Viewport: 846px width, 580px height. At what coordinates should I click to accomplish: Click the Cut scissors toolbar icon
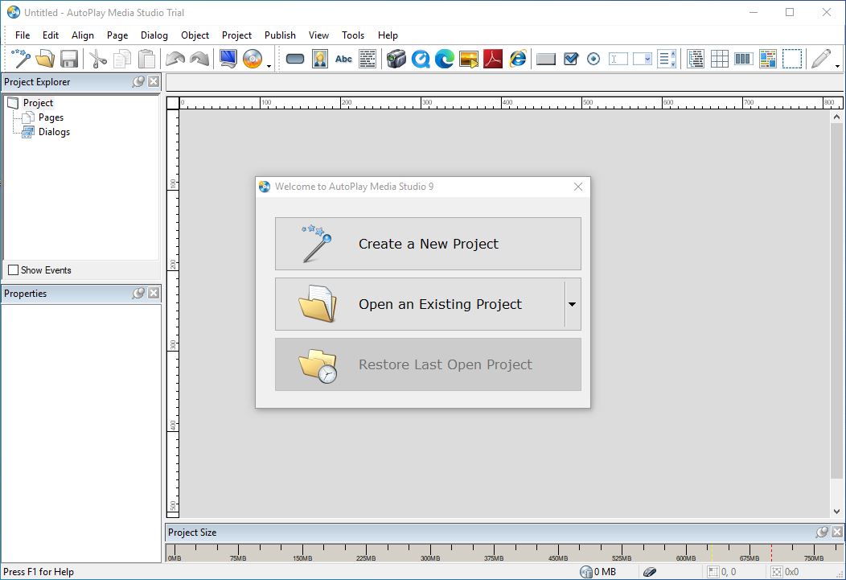coord(97,58)
